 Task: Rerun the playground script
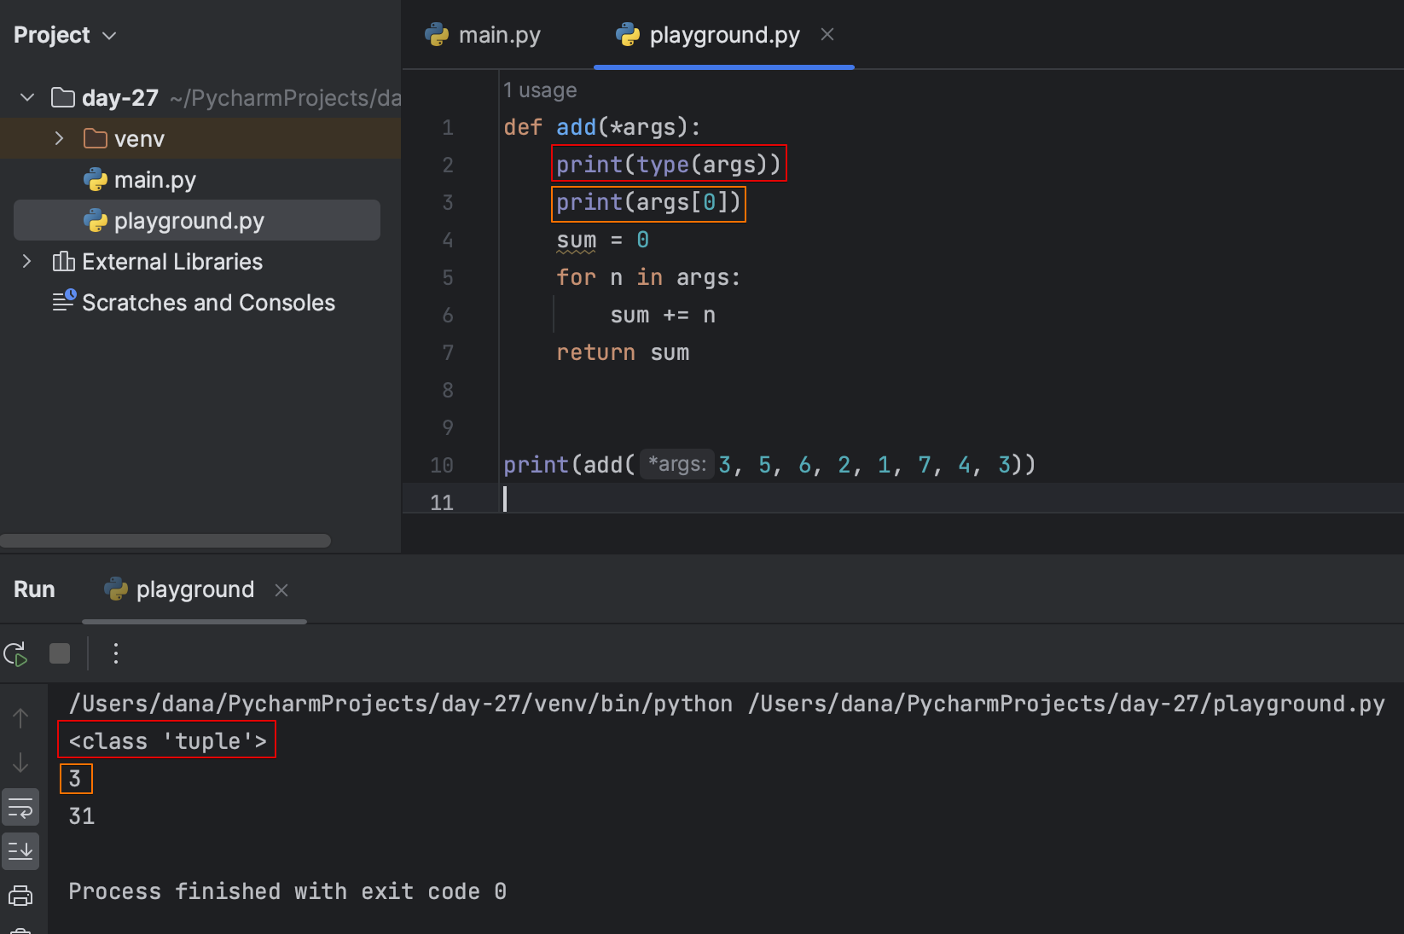point(15,654)
